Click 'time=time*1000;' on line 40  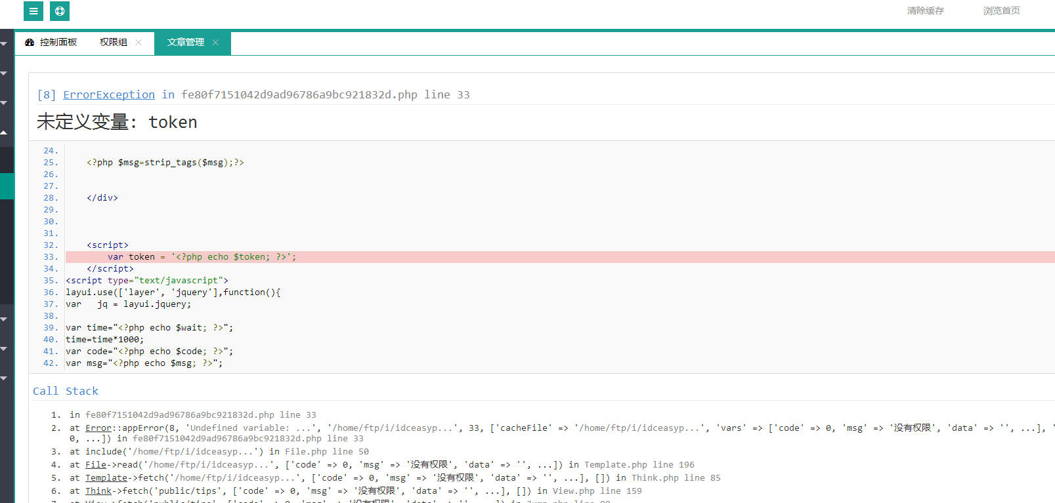pos(105,340)
